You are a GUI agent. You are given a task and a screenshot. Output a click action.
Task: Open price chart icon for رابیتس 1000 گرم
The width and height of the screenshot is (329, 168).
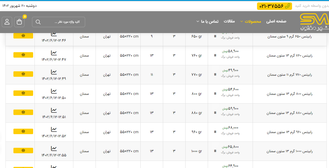tap(54, 148)
